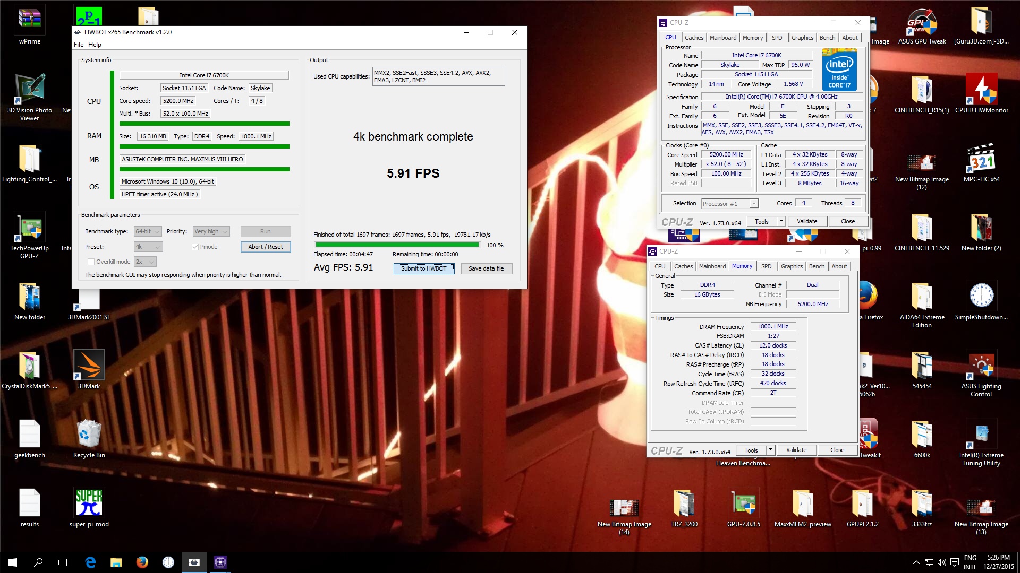The height and width of the screenshot is (573, 1020).
Task: Open the results file icon
Action: (30, 508)
